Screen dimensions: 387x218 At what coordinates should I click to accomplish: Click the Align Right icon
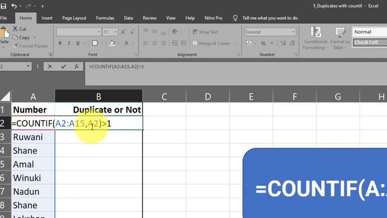coord(163,43)
